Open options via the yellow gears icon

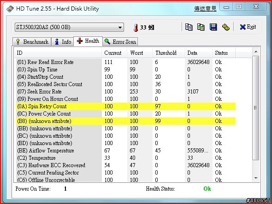coord(226,27)
